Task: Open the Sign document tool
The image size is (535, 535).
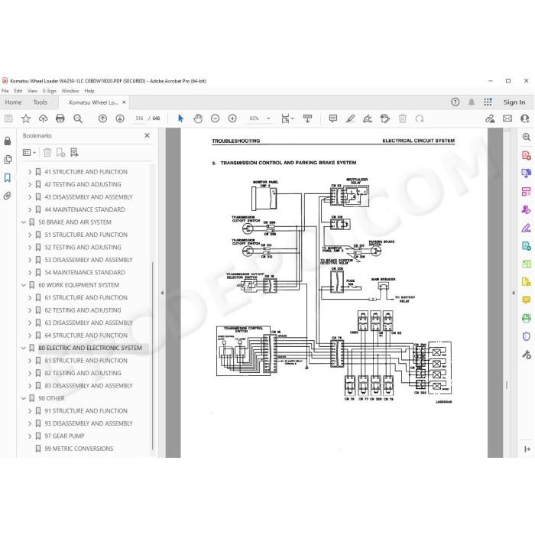Action: tap(368, 118)
